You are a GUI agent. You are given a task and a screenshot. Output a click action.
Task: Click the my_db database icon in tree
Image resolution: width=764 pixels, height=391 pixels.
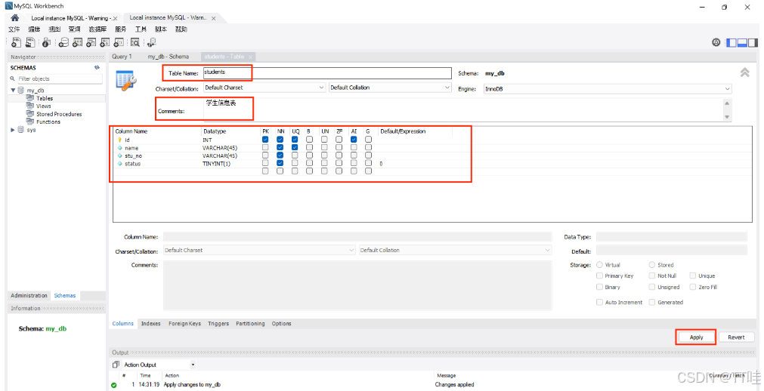click(21, 91)
